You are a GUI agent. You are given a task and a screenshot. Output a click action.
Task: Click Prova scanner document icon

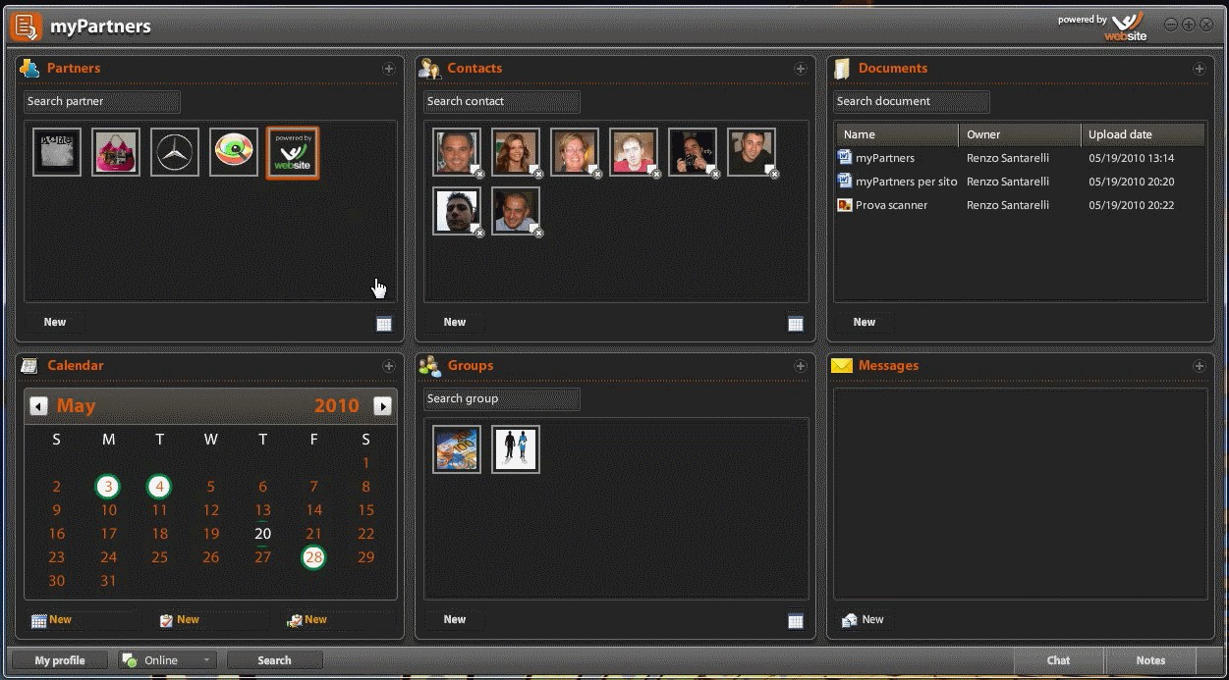[x=844, y=205]
